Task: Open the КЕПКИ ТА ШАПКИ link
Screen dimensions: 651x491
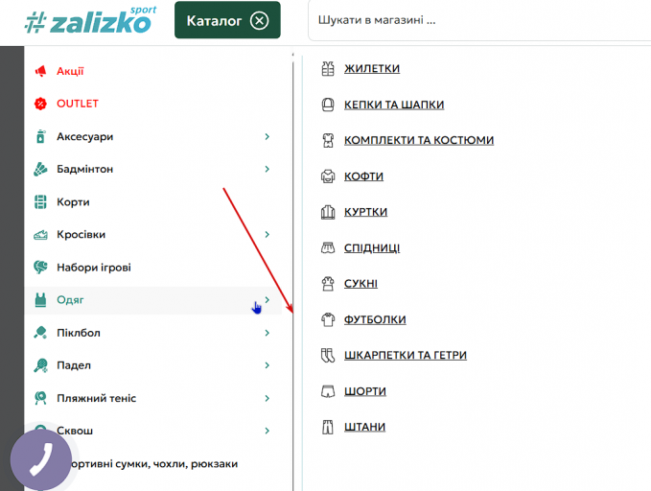Action: pos(394,105)
